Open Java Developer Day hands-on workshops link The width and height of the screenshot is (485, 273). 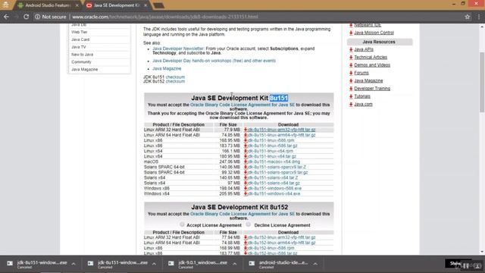214,61
